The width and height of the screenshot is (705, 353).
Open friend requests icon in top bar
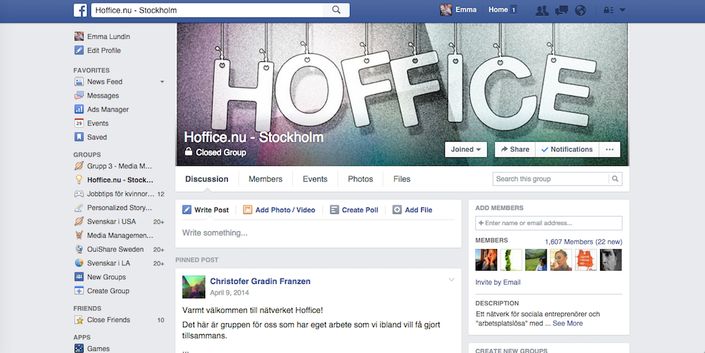click(542, 11)
